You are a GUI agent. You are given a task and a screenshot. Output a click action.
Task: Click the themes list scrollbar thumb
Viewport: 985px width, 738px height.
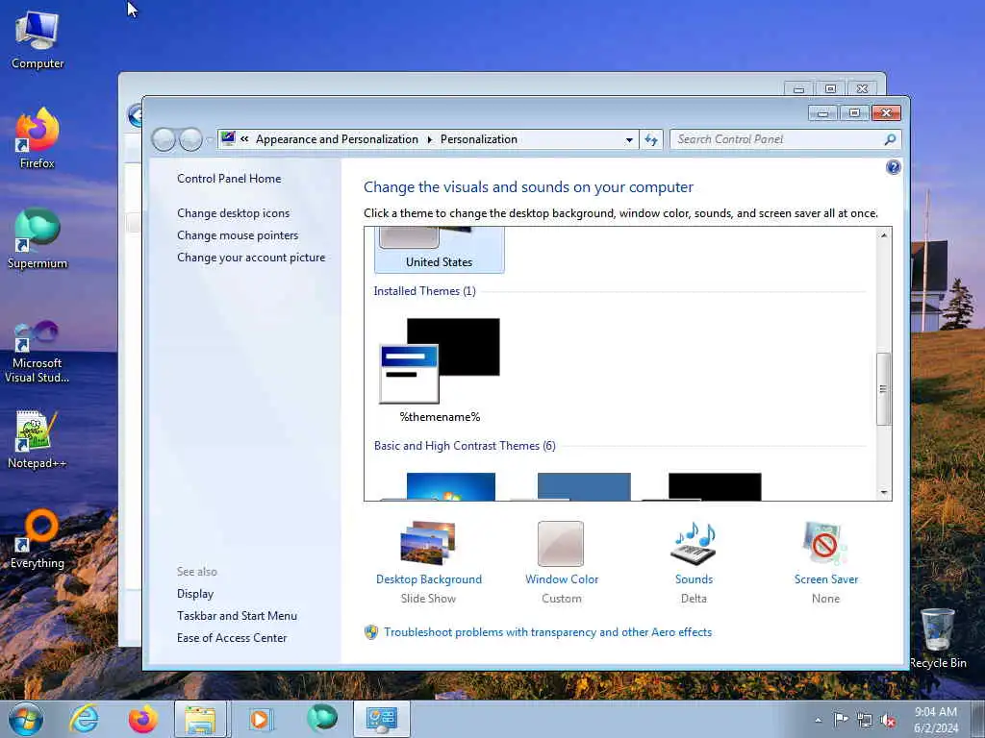(883, 389)
